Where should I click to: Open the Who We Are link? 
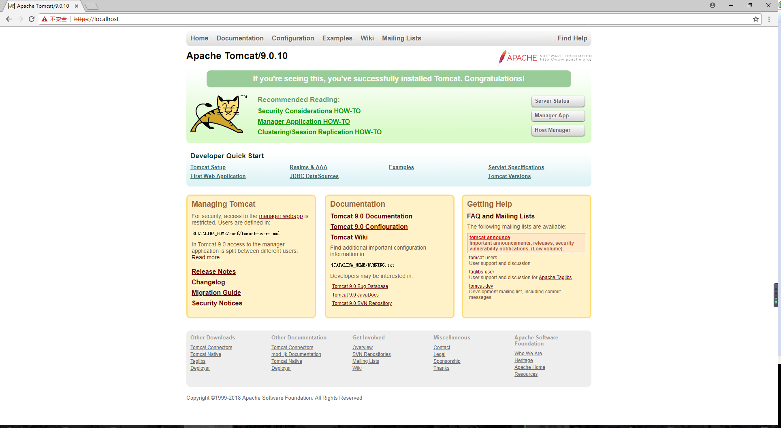pos(528,354)
